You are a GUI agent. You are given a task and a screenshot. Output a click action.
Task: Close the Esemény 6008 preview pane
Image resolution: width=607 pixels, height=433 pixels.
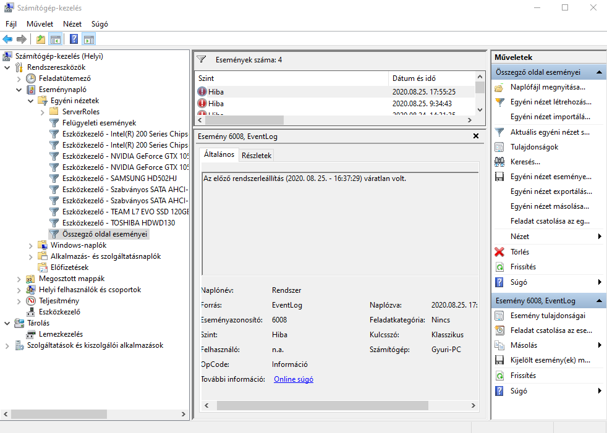(476, 136)
